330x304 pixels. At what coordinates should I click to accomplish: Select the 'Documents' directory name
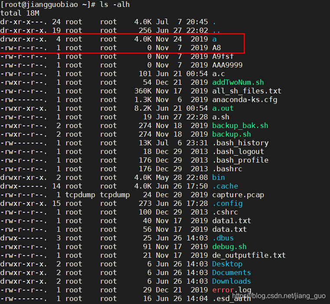(x=232, y=272)
